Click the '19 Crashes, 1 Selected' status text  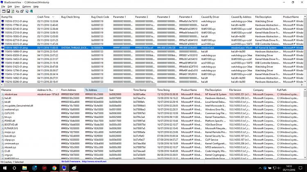point(12,162)
